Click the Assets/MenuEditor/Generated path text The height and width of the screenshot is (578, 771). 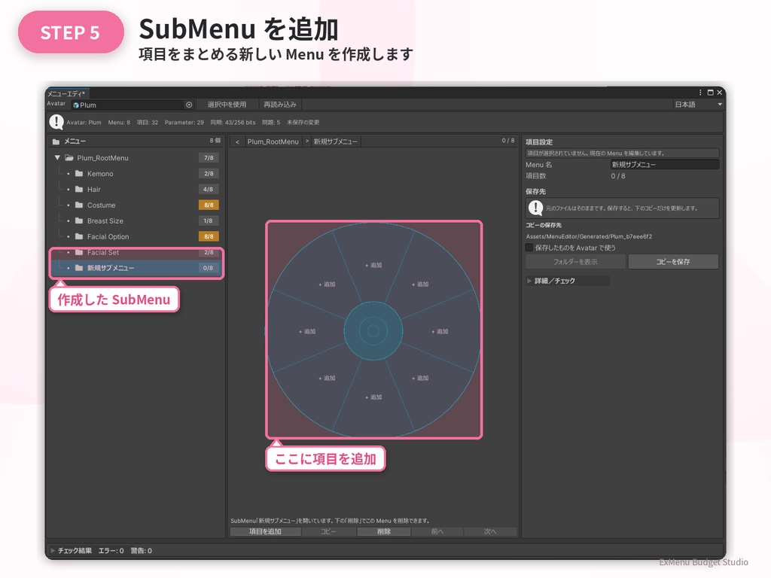point(589,236)
